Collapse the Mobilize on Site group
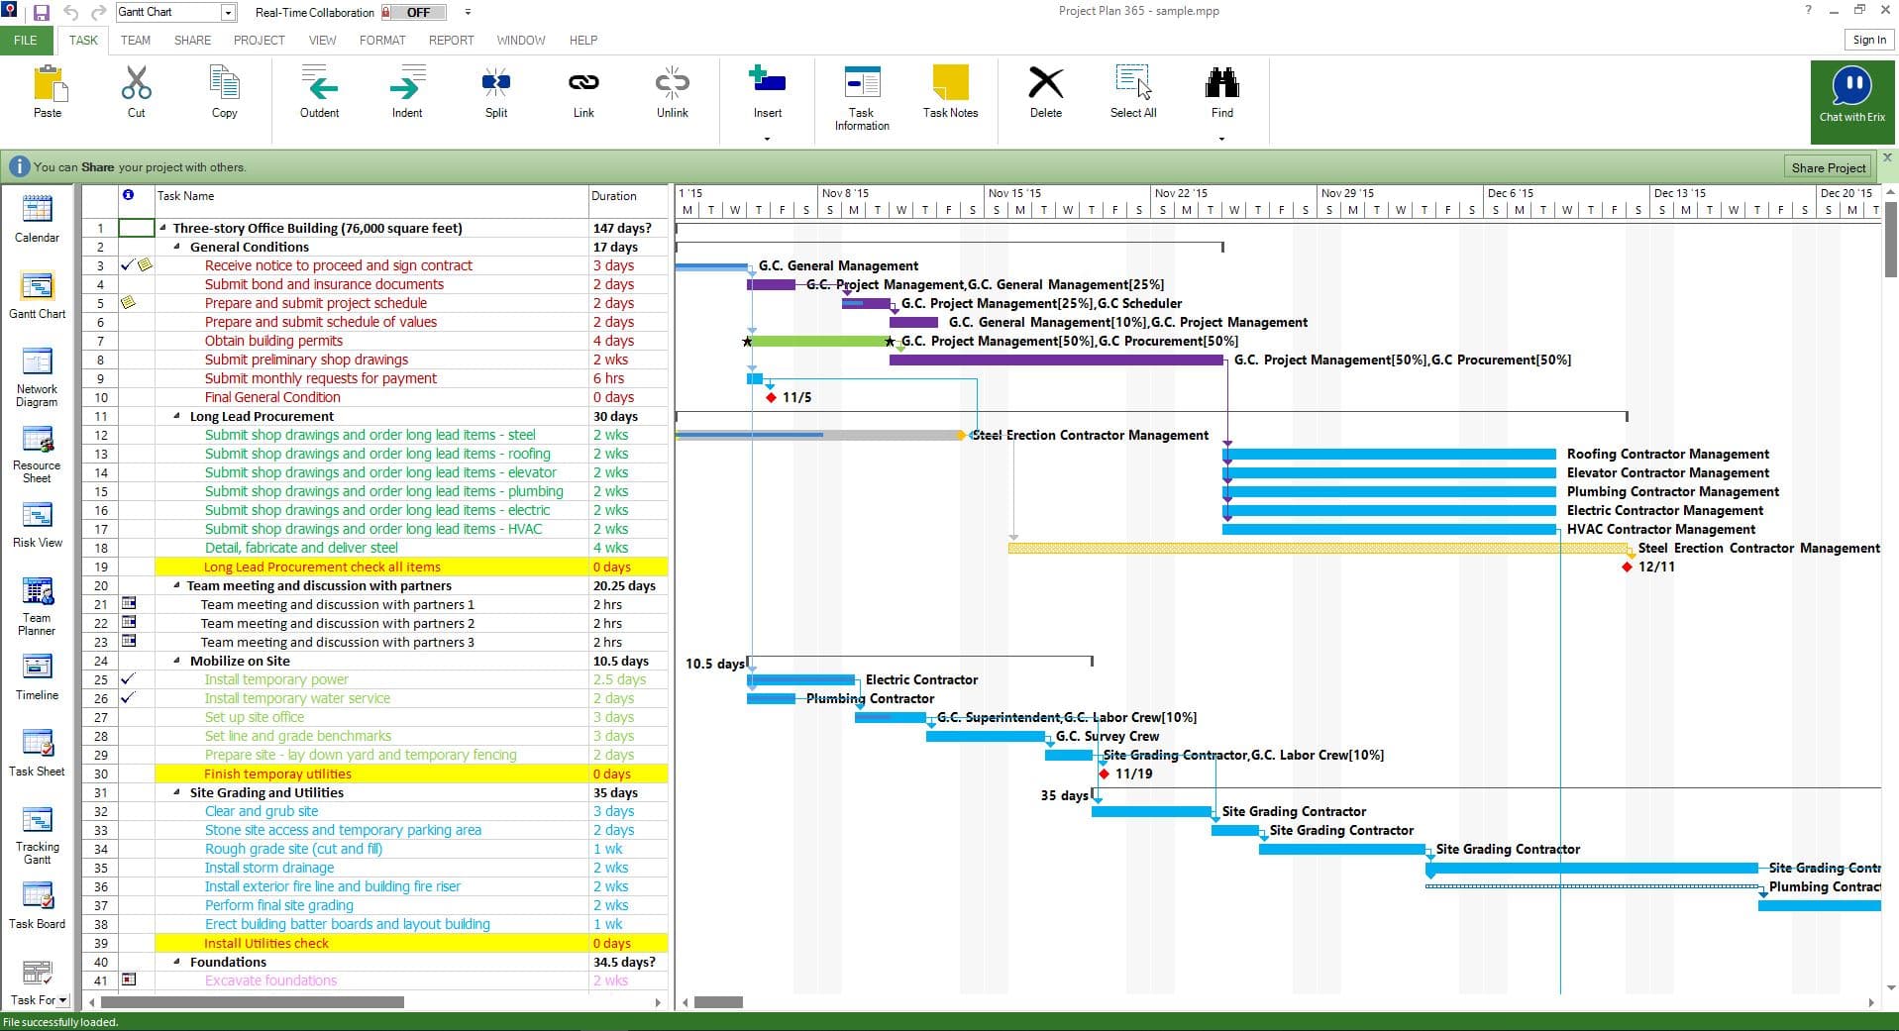Image resolution: width=1899 pixels, height=1031 pixels. tap(177, 661)
